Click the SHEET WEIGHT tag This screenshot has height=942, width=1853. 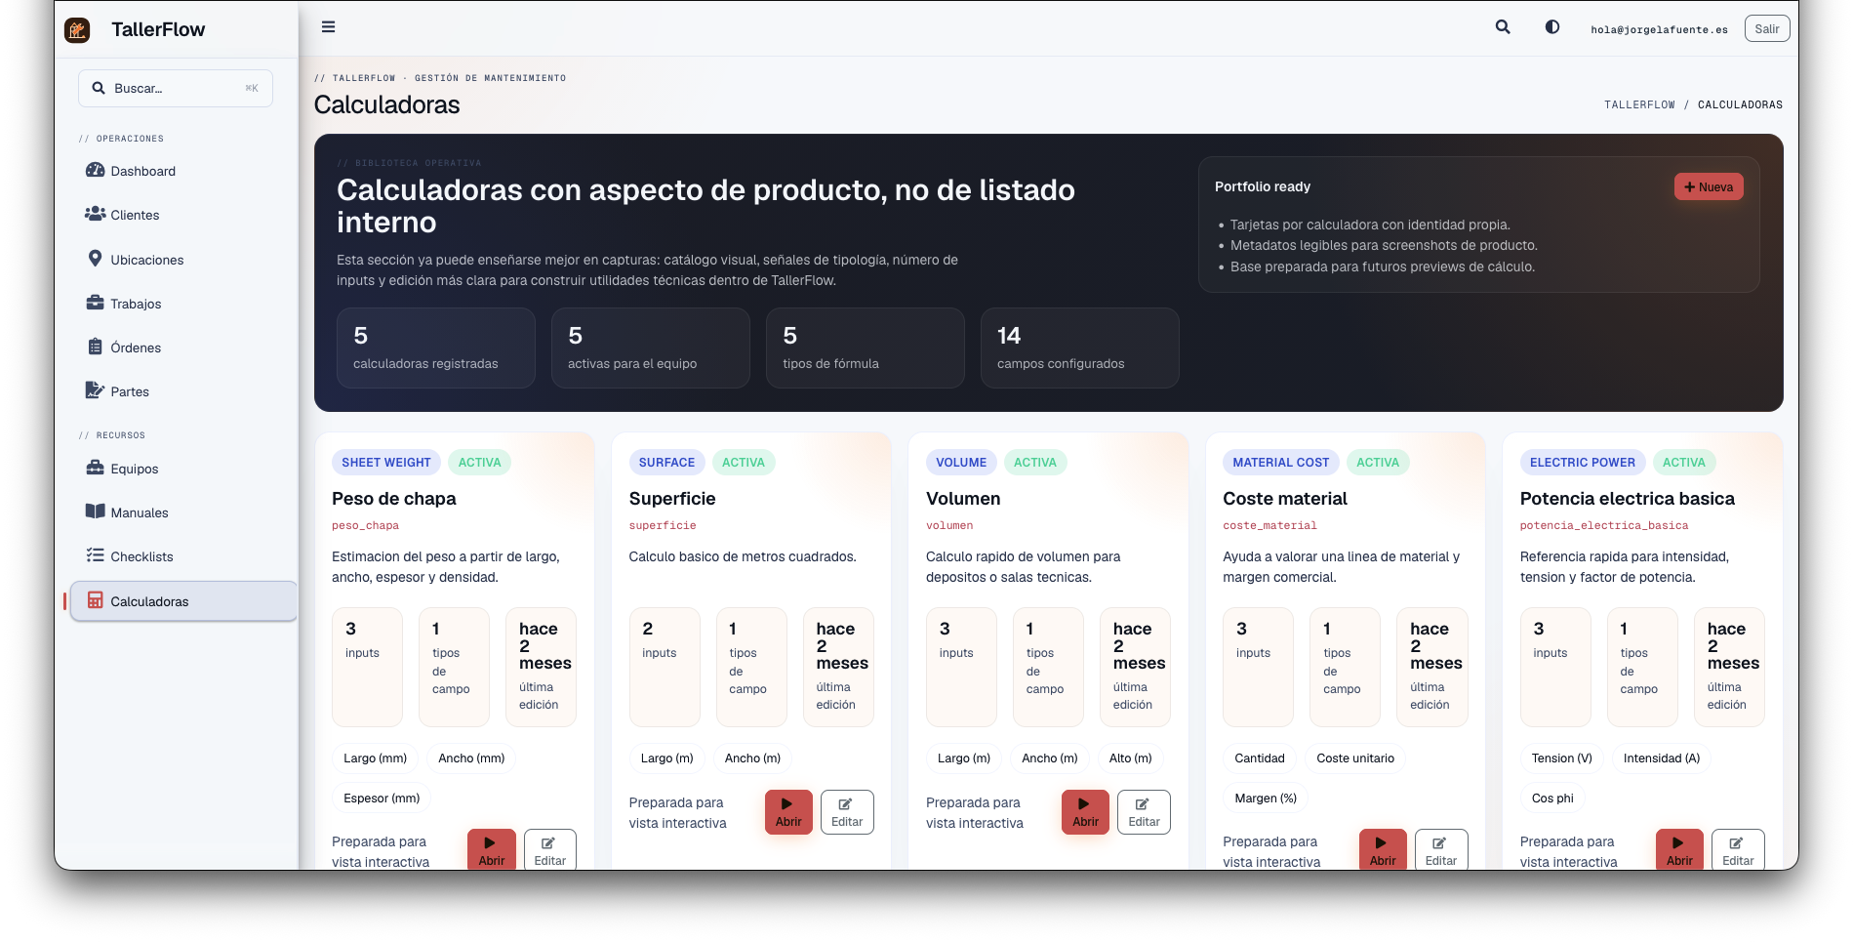[386, 463]
